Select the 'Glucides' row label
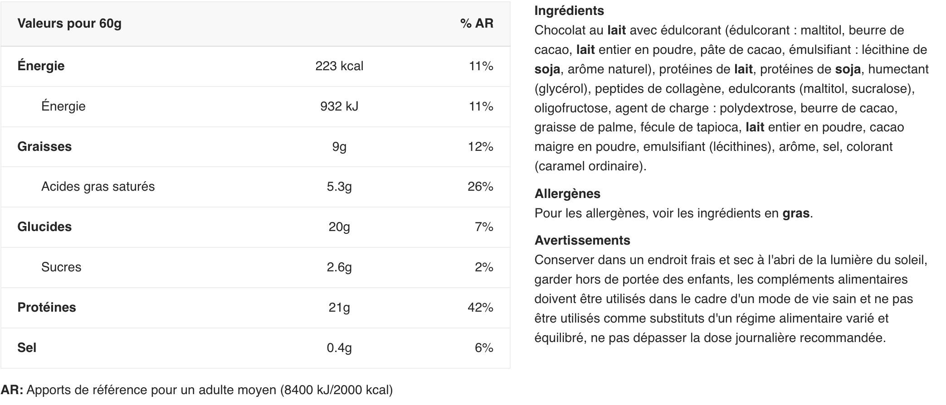The image size is (946, 405). [x=44, y=227]
